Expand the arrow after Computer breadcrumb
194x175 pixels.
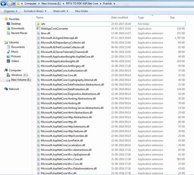(39, 4)
